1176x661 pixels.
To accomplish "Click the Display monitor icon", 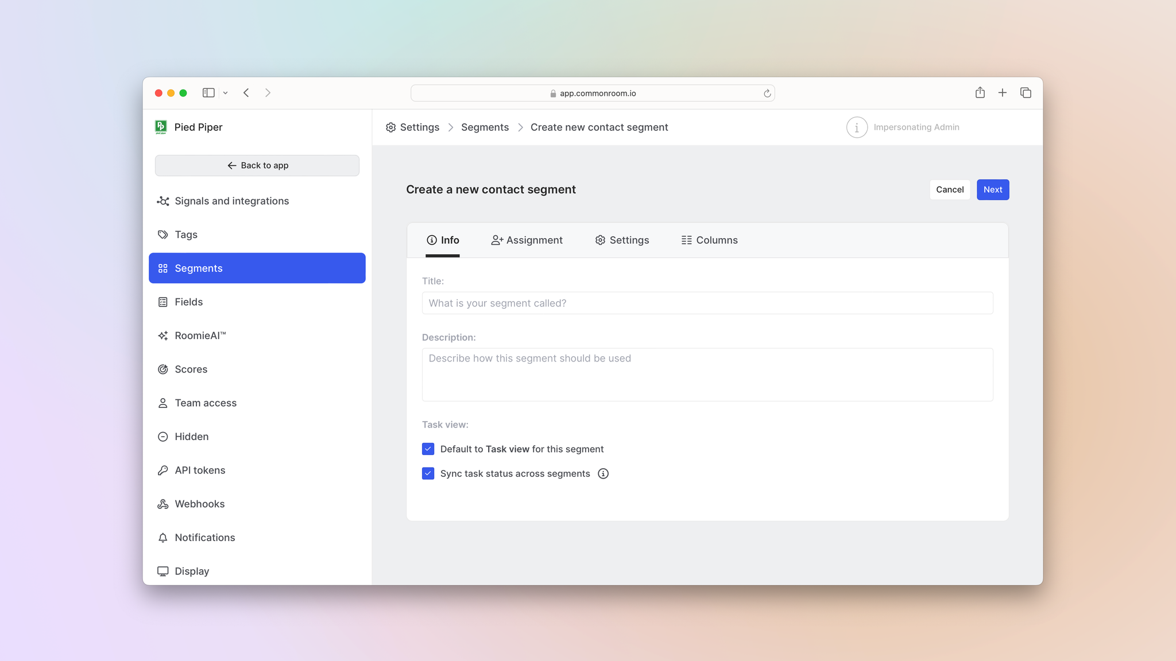I will point(163,571).
